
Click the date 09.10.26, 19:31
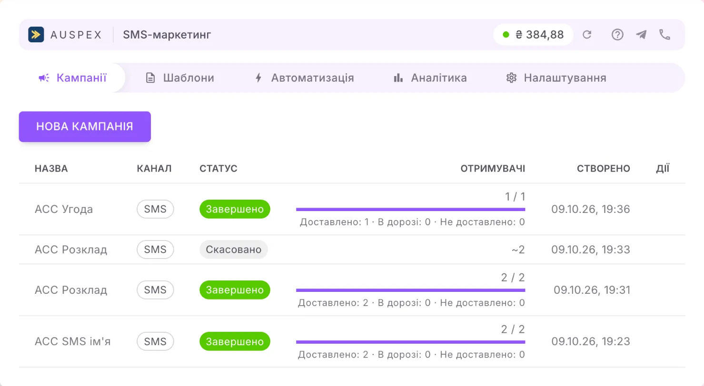point(592,290)
